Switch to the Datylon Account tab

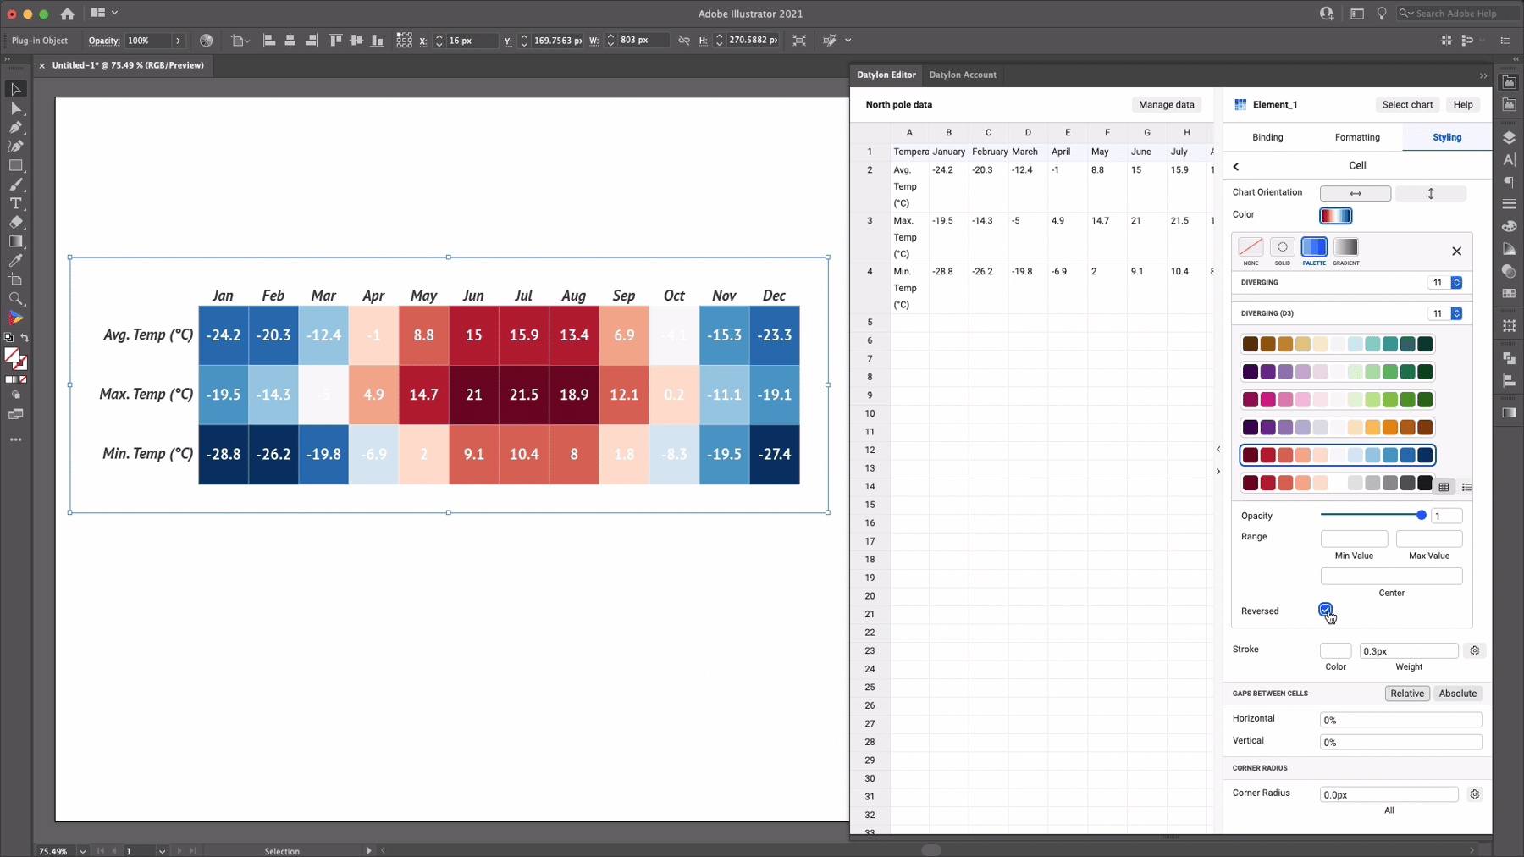coord(963,75)
